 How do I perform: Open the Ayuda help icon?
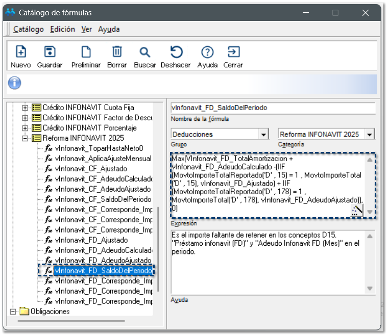point(207,52)
